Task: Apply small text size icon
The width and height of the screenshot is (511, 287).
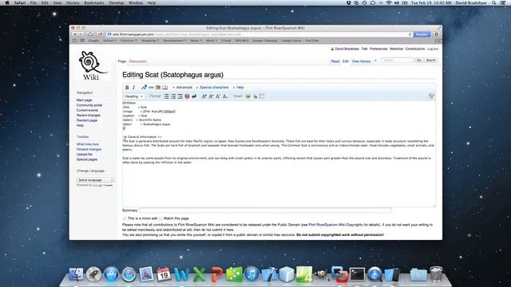Action: click(x=211, y=96)
